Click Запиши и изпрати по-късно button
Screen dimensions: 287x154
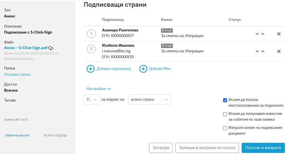(207, 148)
